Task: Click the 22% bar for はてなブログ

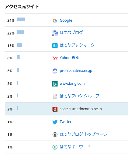Action: click(x=20, y=32)
